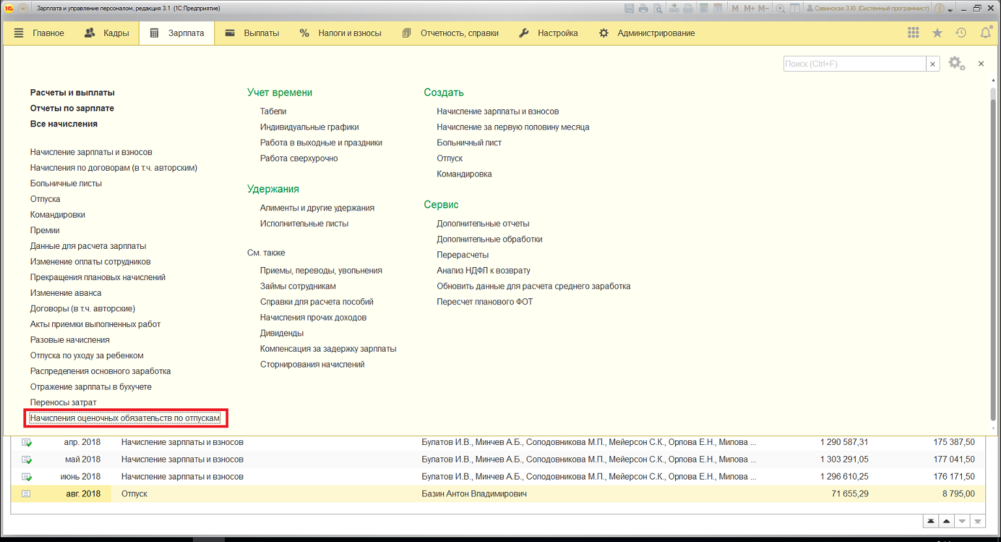Click the vertical scrollbar of the menu panel
This screenshot has width=1001, height=542.
993,257
